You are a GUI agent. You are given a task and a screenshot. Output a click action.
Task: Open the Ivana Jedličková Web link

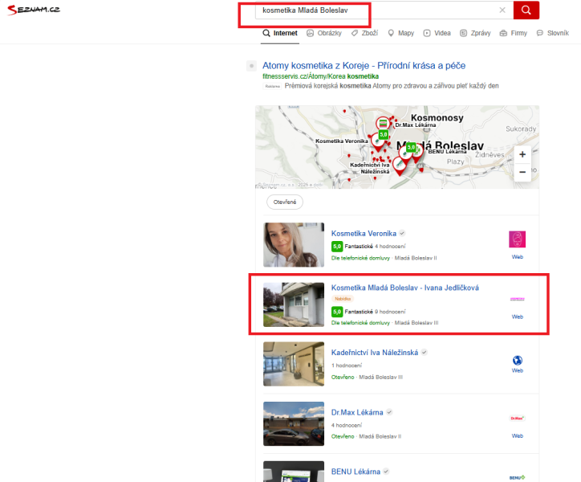[x=518, y=317]
